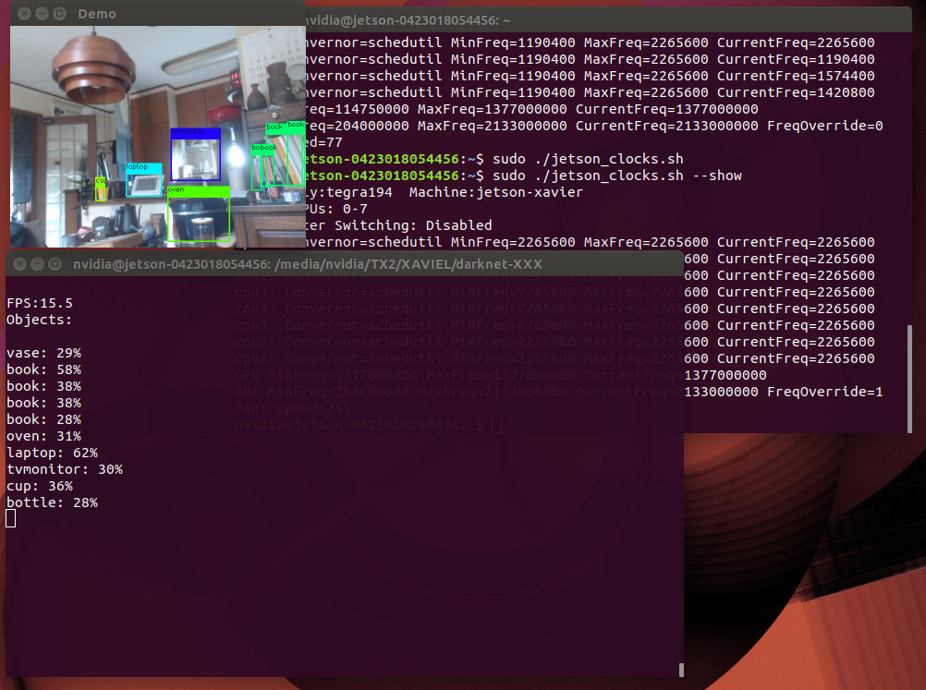
Task: Close the darknet-XXX terminal window
Action: [x=19, y=264]
